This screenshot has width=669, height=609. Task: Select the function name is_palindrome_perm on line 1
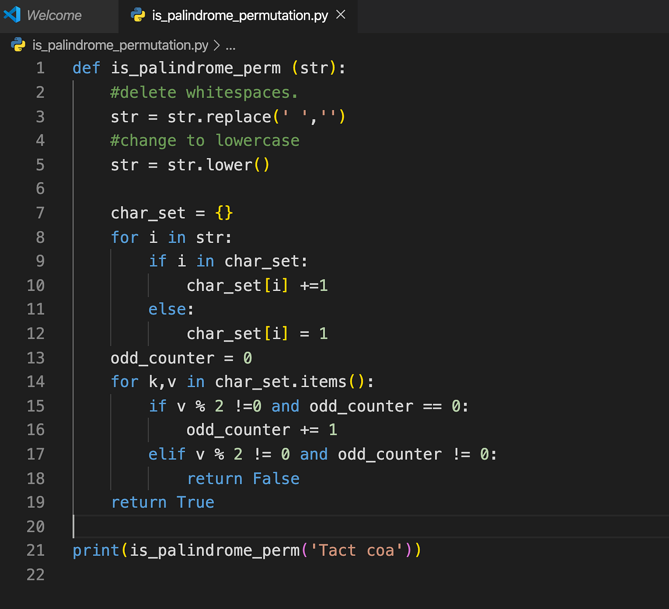[x=196, y=68]
